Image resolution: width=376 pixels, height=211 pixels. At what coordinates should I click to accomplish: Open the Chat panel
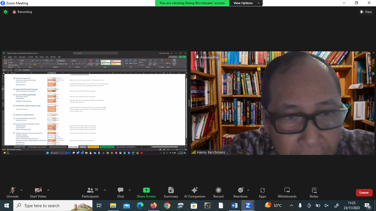pyautogui.click(x=121, y=192)
